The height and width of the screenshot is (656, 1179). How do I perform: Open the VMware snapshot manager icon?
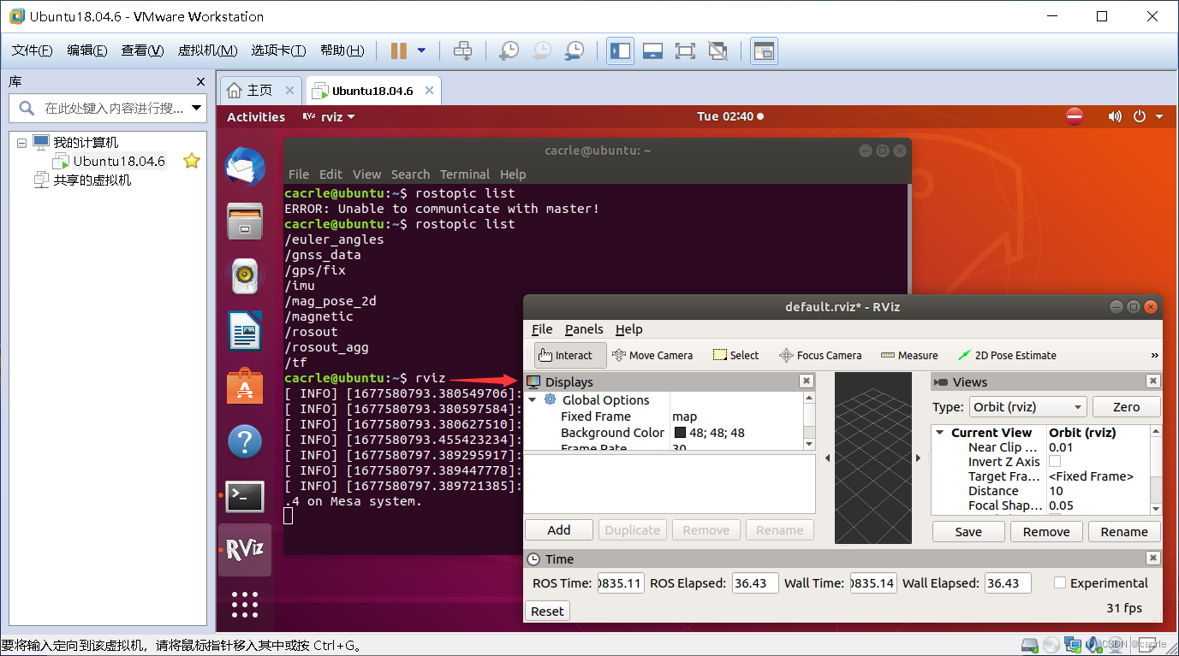click(x=575, y=50)
